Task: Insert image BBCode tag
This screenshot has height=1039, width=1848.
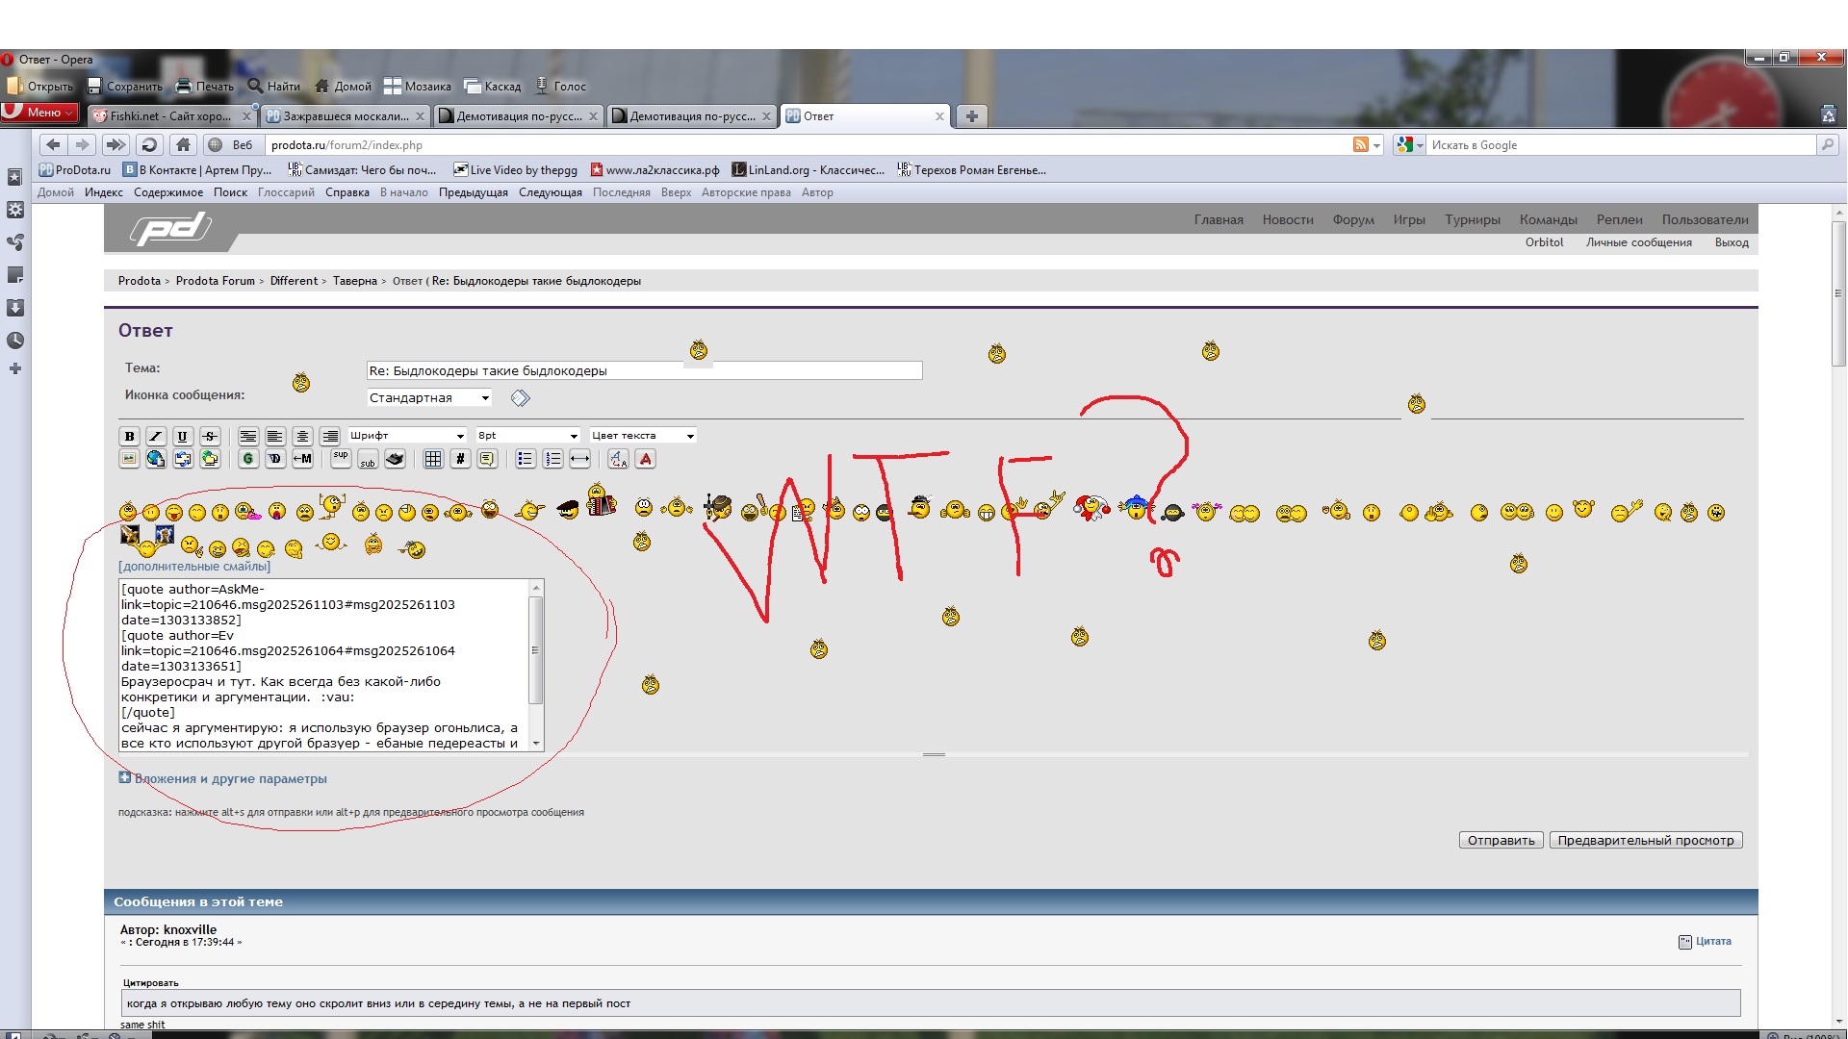Action: coord(129,459)
